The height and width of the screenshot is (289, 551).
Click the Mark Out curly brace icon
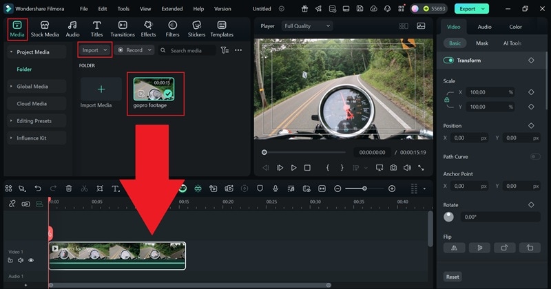click(342, 168)
